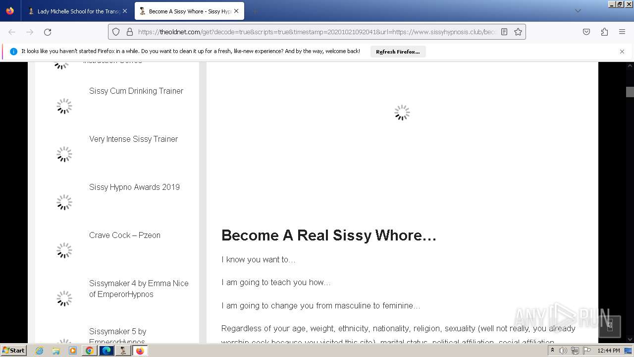Open Firefox application hamburger menu
Viewport: 634px width, 357px height.
[x=622, y=32]
